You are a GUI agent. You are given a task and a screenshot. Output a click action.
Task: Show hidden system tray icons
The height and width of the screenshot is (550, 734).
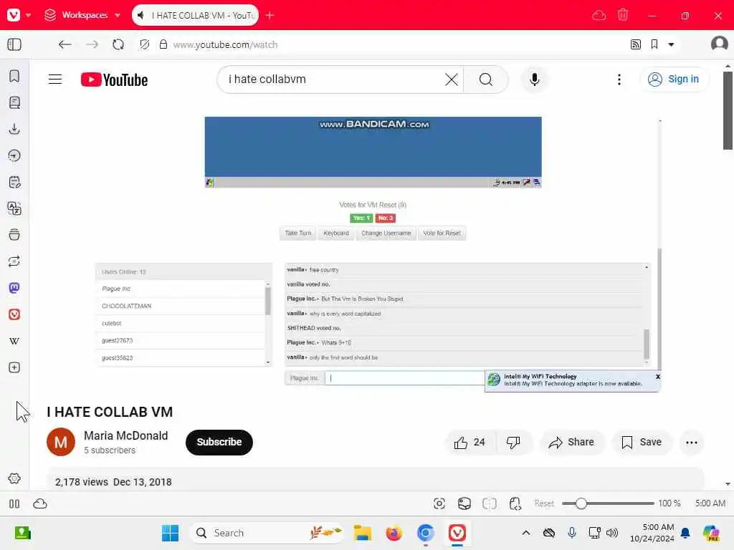[526, 533]
